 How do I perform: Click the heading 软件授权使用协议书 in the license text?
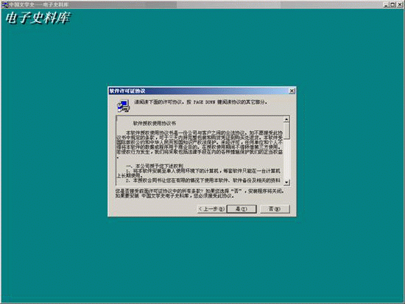(x=154, y=123)
